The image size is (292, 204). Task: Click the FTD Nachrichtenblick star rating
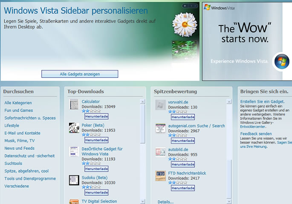[178, 182]
